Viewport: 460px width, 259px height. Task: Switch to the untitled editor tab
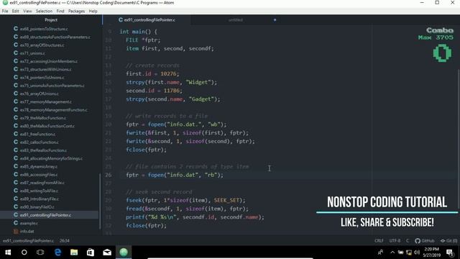tap(236, 20)
